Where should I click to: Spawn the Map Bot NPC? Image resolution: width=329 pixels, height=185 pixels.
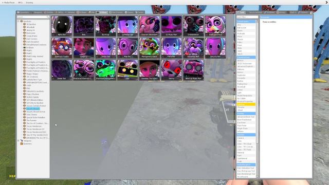pos(127,48)
